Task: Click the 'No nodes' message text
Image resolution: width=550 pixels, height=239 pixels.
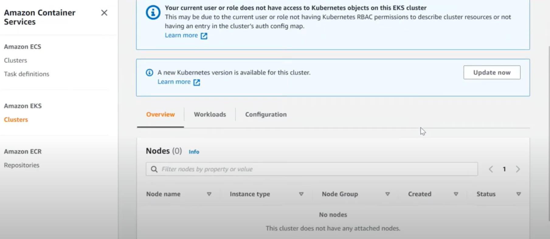Action: (x=333, y=215)
